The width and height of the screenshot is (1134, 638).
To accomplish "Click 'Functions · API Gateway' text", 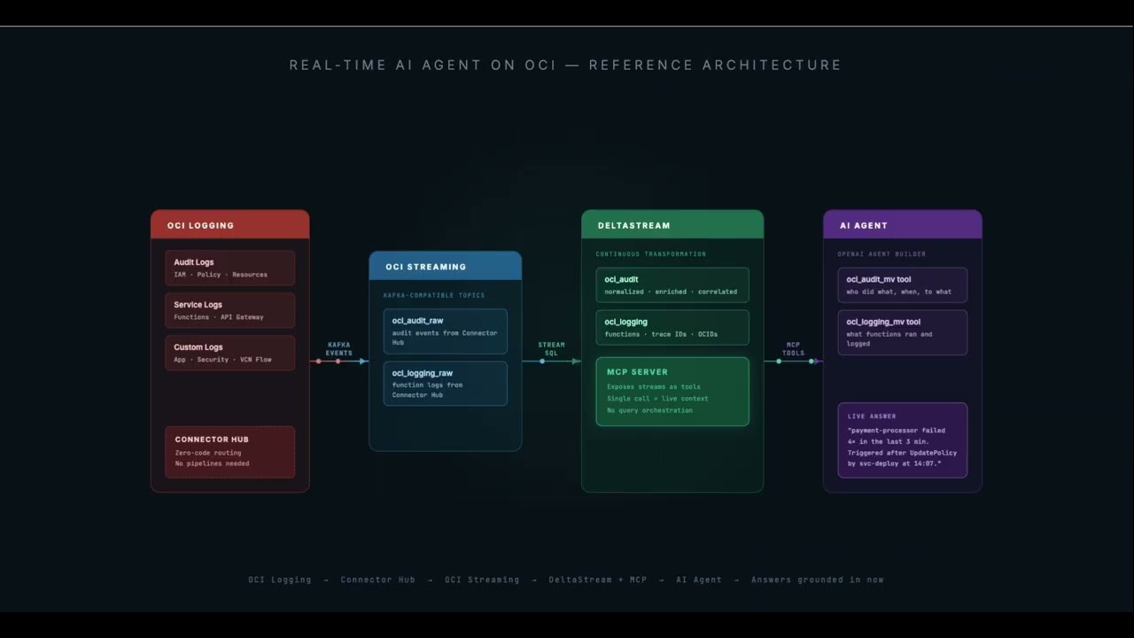I will [x=219, y=317].
